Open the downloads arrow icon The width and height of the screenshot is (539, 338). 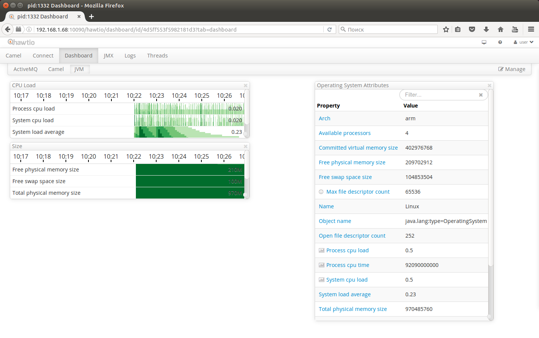click(x=486, y=29)
